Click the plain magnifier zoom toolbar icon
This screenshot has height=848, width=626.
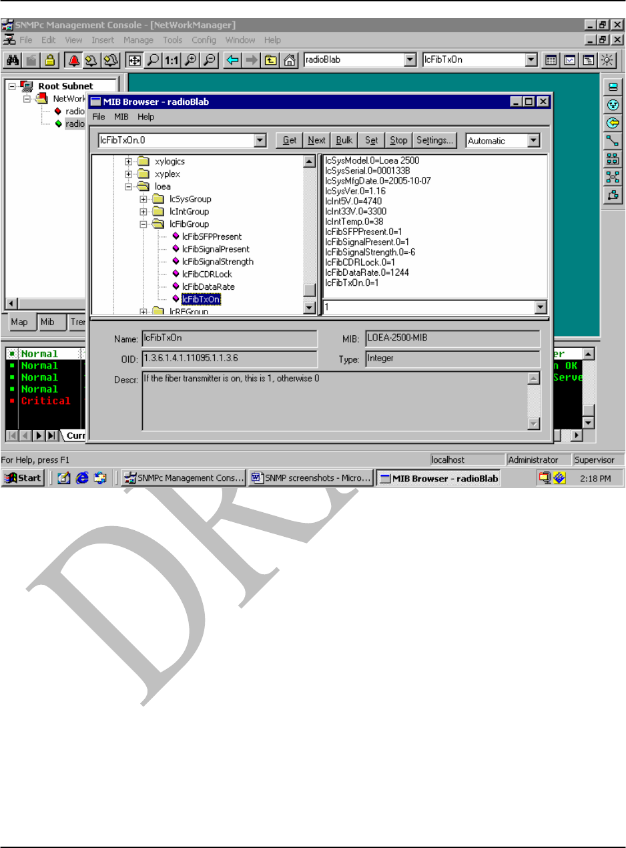click(x=153, y=60)
